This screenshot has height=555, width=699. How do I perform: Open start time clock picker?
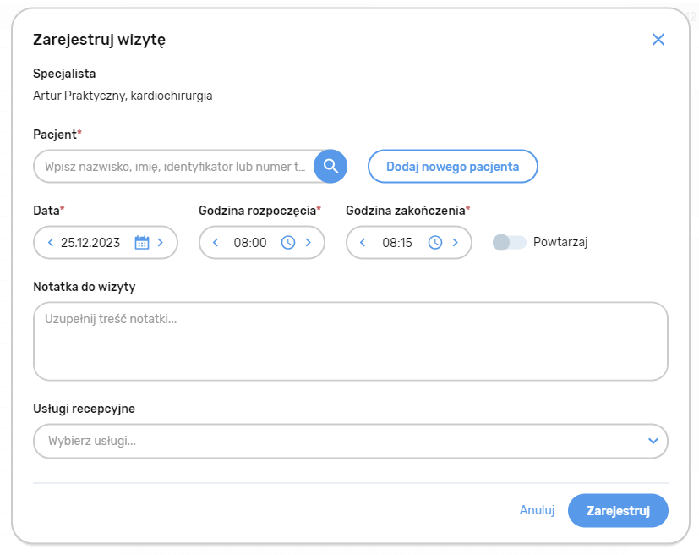click(288, 243)
